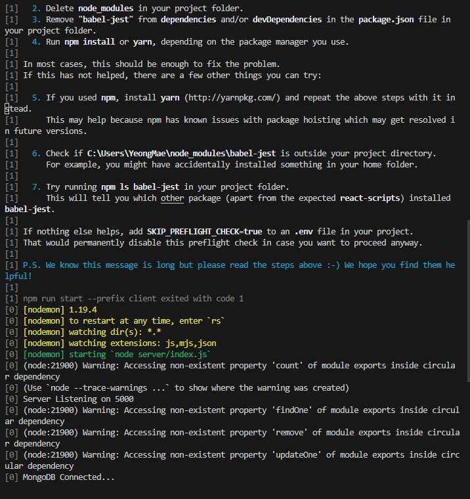Click 'npm run start --prefix client exited' line
Viewport: 470px width, 499px height.
[x=133, y=299]
